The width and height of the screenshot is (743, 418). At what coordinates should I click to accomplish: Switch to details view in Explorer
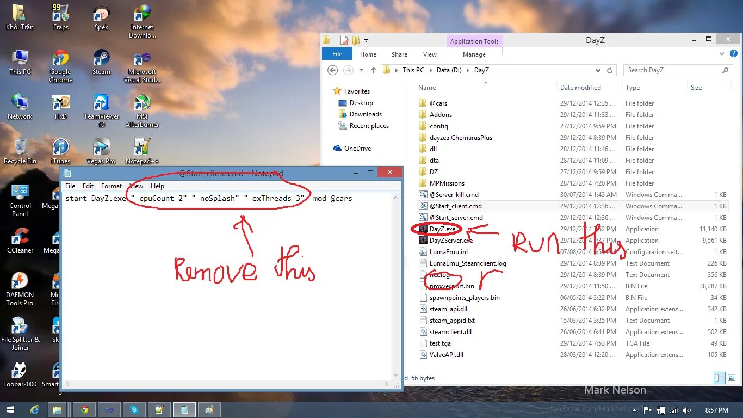(x=720, y=378)
